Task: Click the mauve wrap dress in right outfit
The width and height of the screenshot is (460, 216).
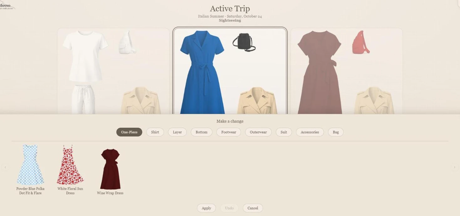Action: (x=320, y=72)
